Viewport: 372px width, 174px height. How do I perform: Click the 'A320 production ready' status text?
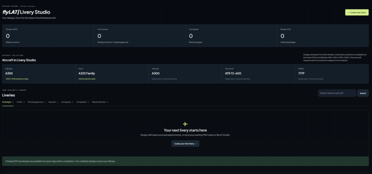[87, 79]
